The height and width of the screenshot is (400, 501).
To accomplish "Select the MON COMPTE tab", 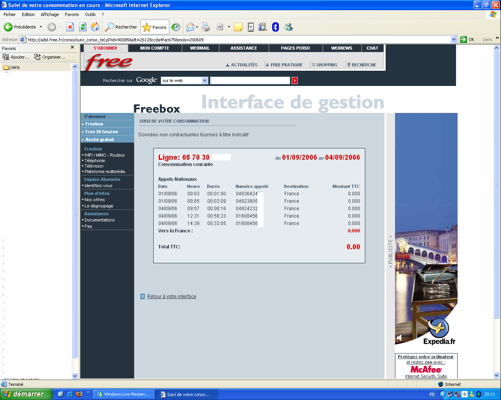I will (155, 48).
